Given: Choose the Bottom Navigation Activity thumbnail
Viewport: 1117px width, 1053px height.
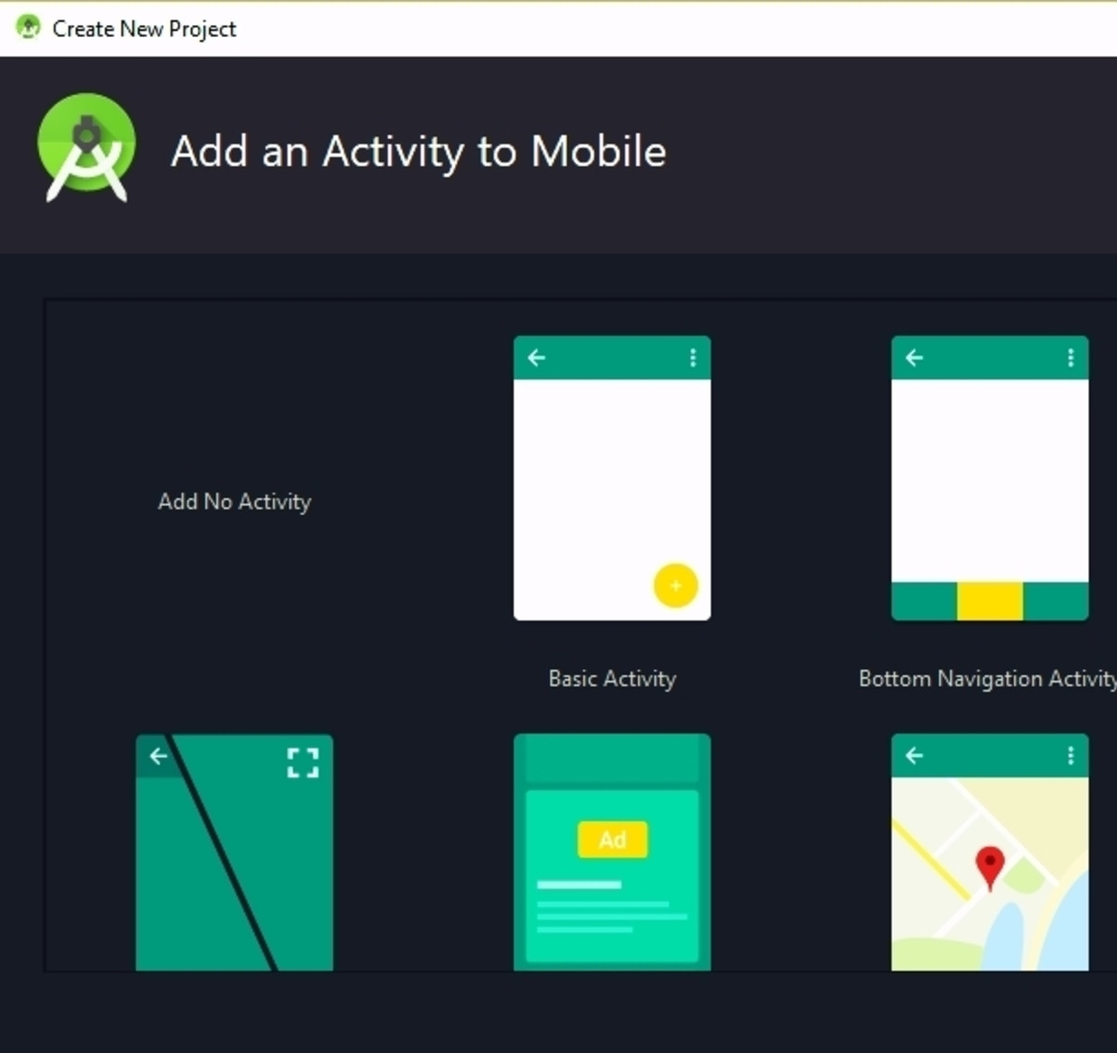Looking at the screenshot, I should [989, 479].
